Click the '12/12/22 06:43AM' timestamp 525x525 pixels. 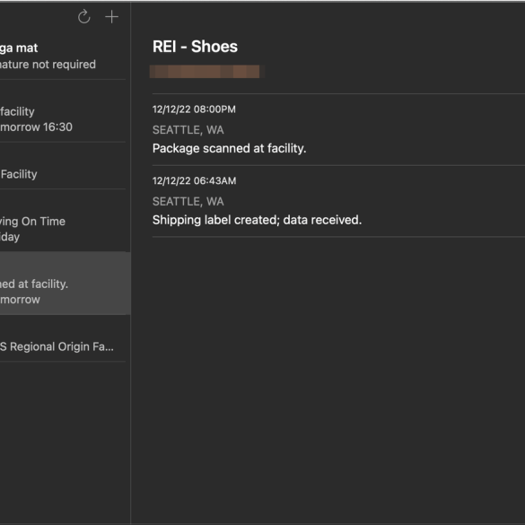[x=194, y=180]
